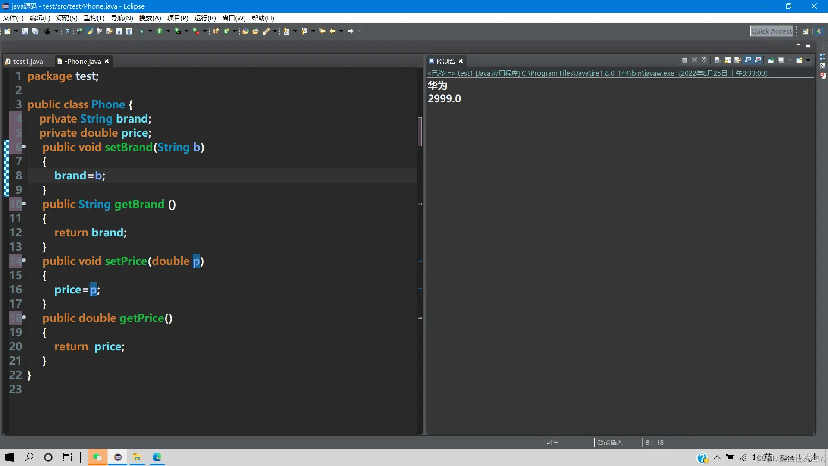
Task: Switch to the test1.java tab
Action: [x=28, y=61]
